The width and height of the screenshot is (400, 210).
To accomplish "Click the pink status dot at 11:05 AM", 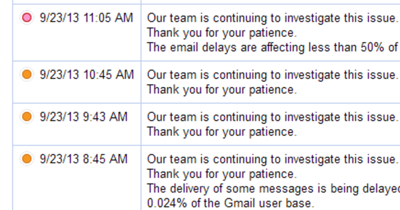I will pyautogui.click(x=27, y=18).
